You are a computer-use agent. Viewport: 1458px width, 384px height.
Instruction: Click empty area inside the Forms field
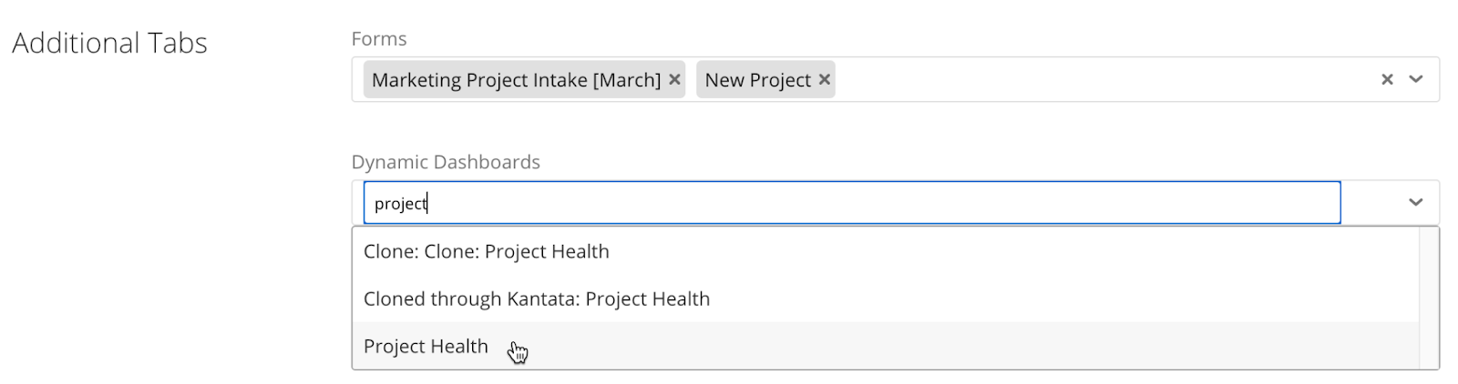[x=1103, y=80]
